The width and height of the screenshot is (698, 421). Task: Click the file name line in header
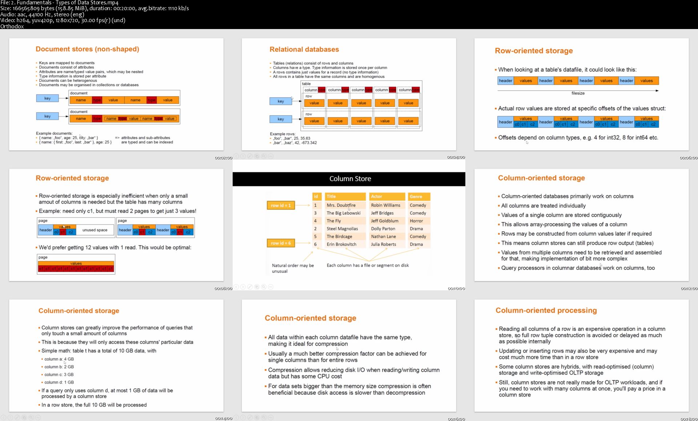click(x=59, y=3)
